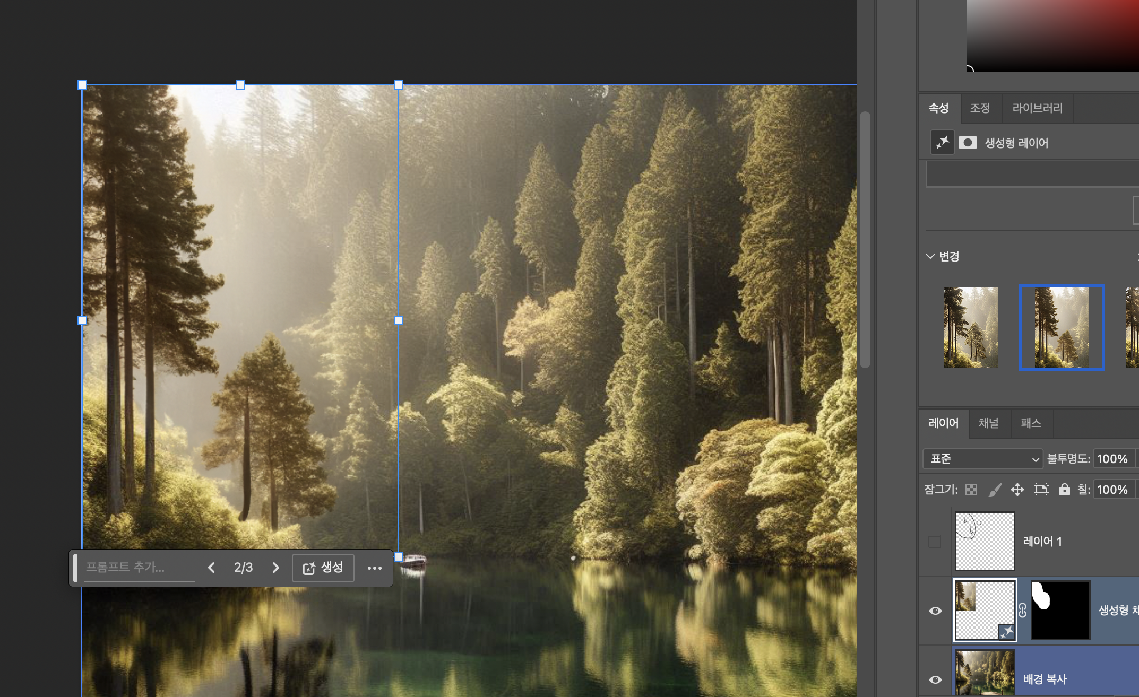Click the 프롬프트 추가 prompt field
The image size is (1139, 697).
[x=139, y=568]
